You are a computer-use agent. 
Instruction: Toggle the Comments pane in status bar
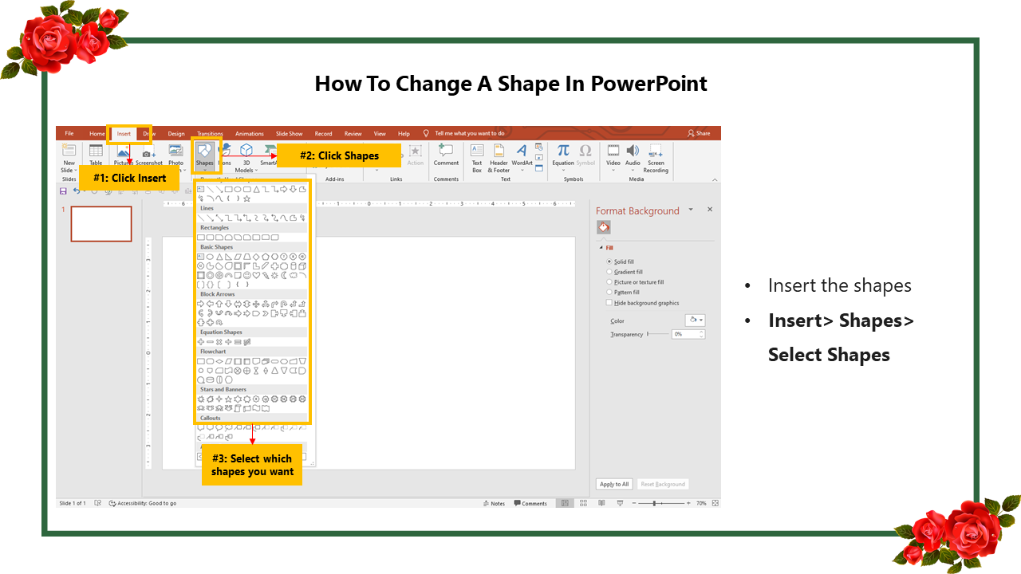(x=530, y=503)
